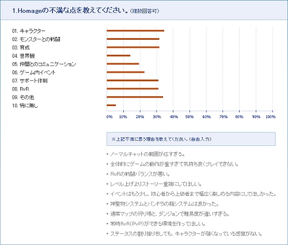
Task: Click the 50% axis label
Action: [190, 116]
